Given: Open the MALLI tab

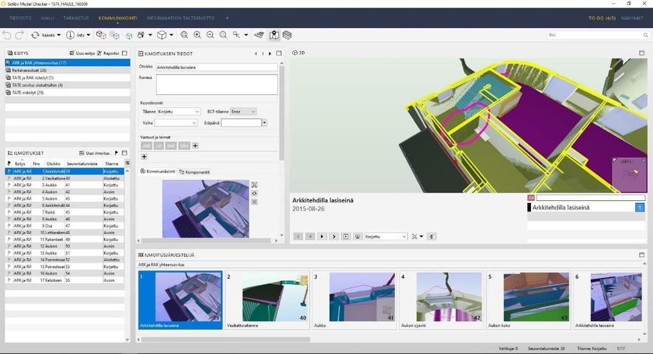Looking at the screenshot, I should [x=47, y=18].
